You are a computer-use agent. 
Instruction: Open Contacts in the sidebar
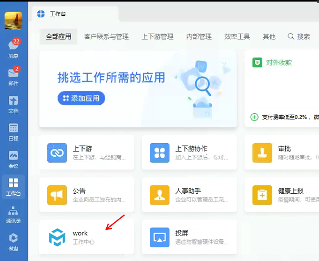(x=13, y=214)
